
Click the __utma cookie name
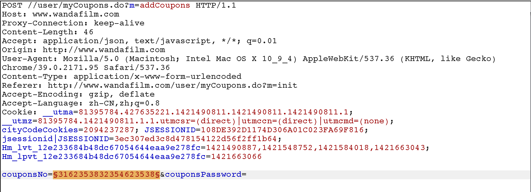pos(58,112)
